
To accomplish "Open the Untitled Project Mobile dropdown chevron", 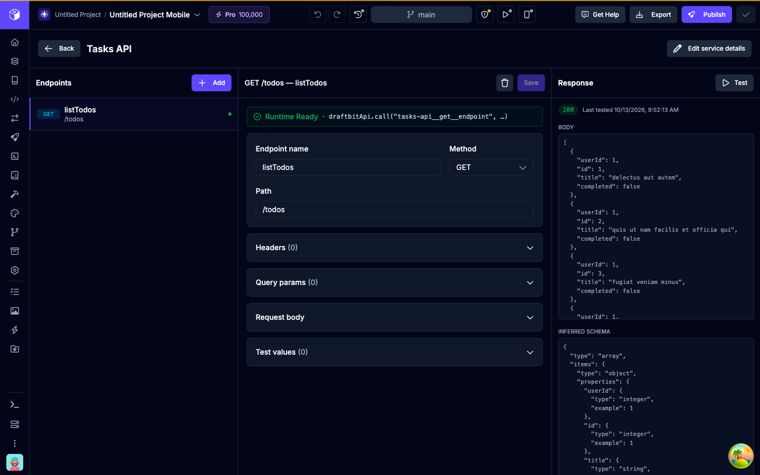I will (197, 15).
